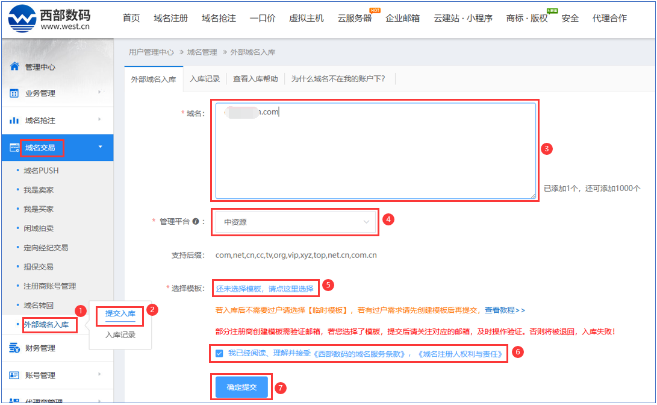657x405 pixels.
Task: Click the 业务管理 calendar icon
Action: tap(14, 93)
